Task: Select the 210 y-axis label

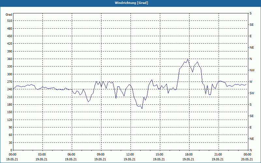Action: point(10,97)
